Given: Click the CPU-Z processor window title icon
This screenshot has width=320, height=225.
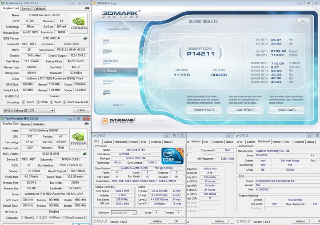Looking at the screenshot, I should pyautogui.click(x=94, y=136).
